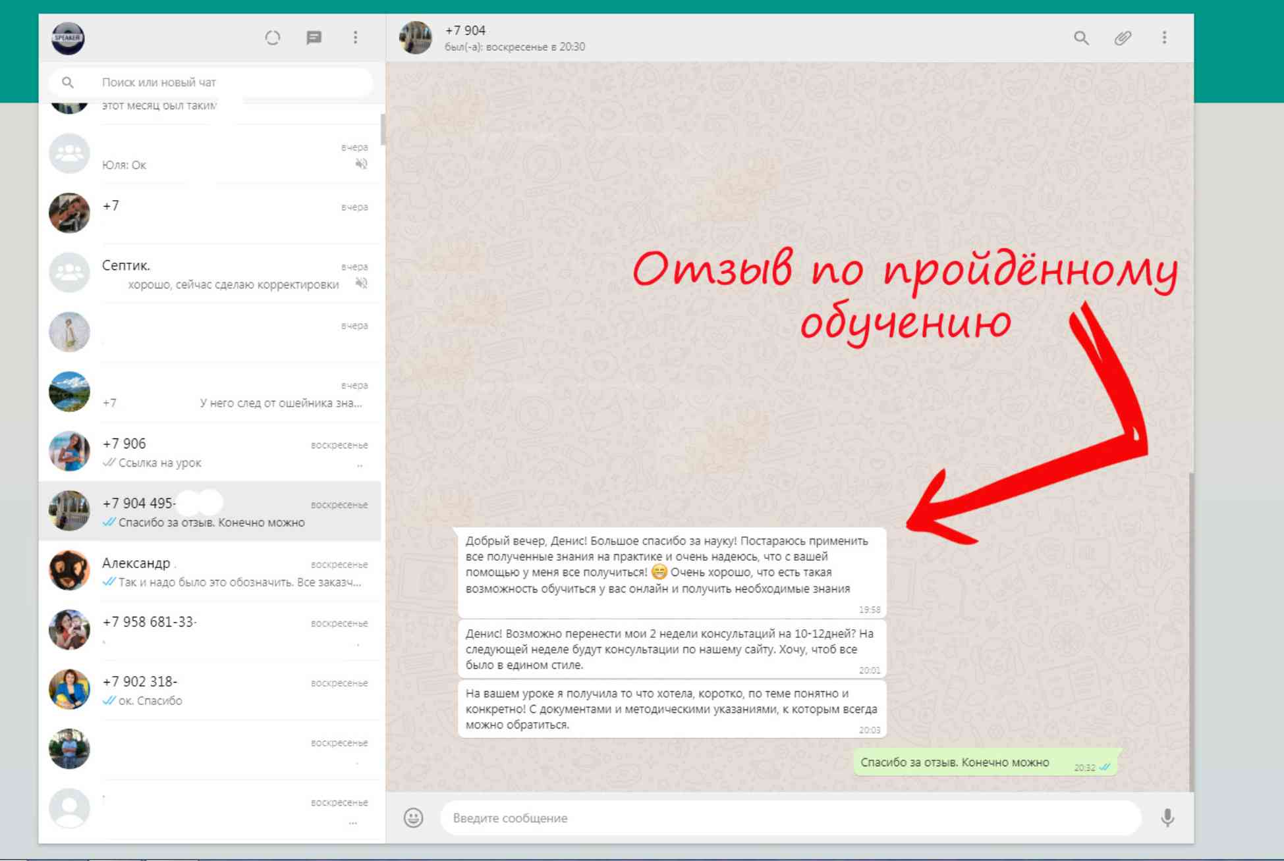Click the generic group avatar of the Юля chat
Screen dimensions: 1284x861
point(69,153)
